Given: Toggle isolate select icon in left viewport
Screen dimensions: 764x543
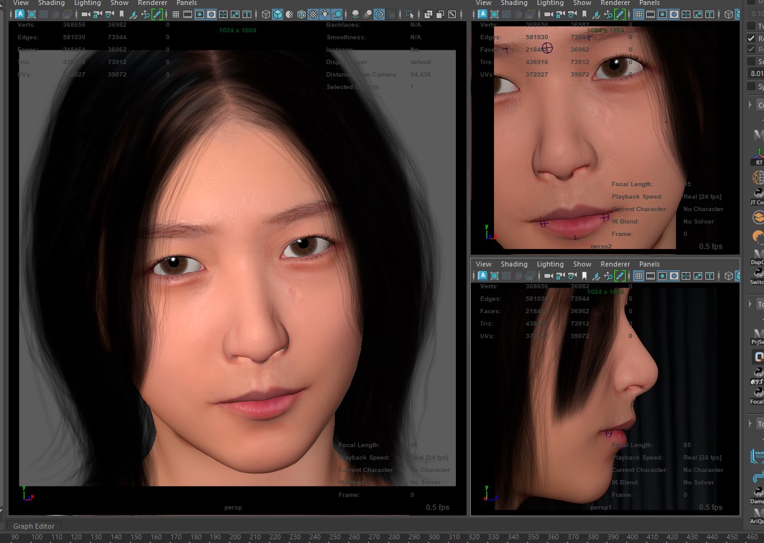Looking at the screenshot, I should pos(410,14).
